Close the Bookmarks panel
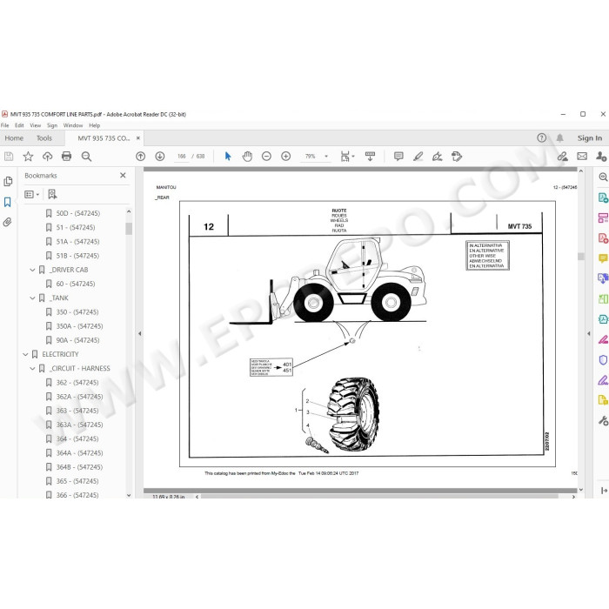 click(123, 175)
